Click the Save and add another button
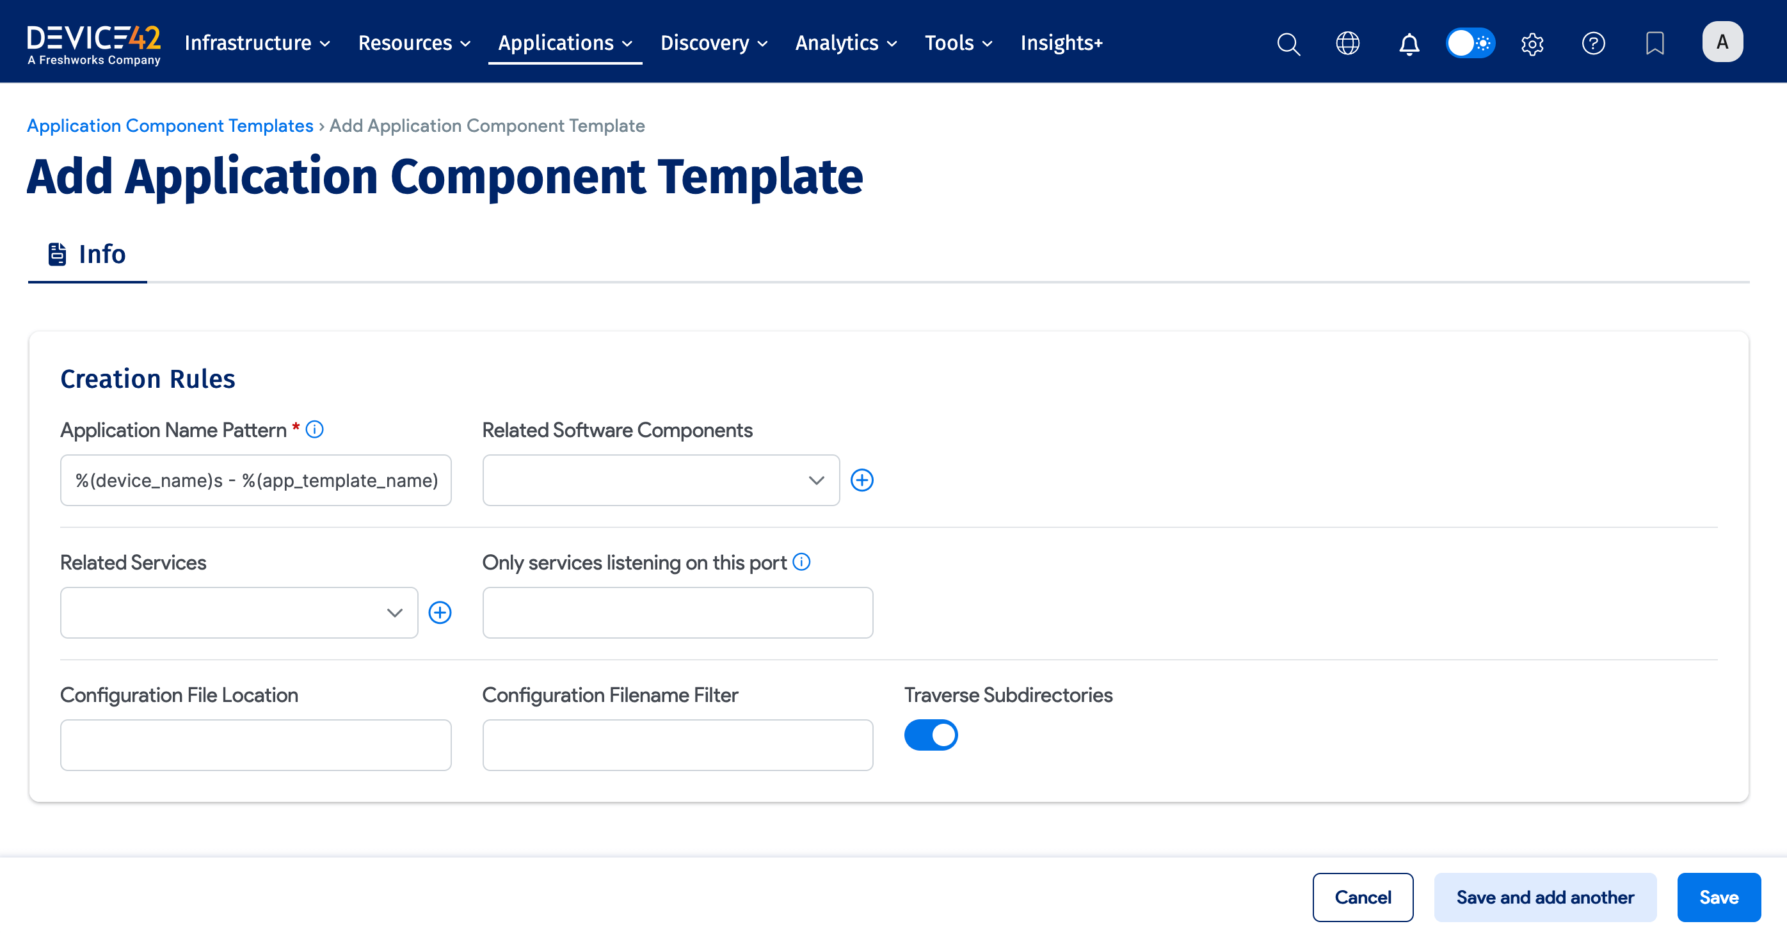 (x=1544, y=897)
